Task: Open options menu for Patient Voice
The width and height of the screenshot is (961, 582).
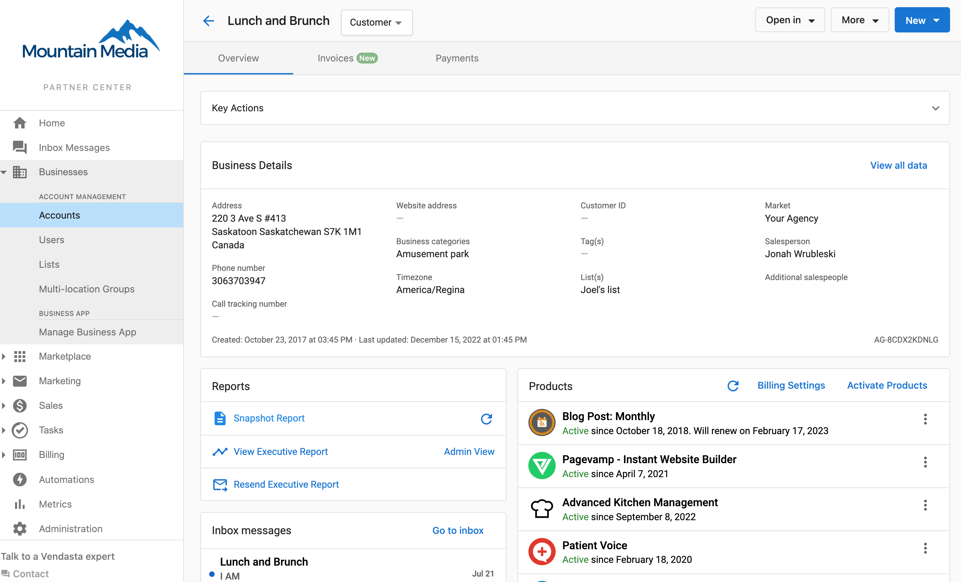Action: tap(925, 548)
